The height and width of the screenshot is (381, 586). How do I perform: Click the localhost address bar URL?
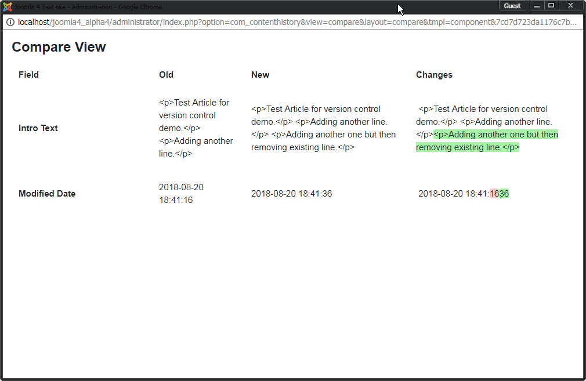coord(297,23)
